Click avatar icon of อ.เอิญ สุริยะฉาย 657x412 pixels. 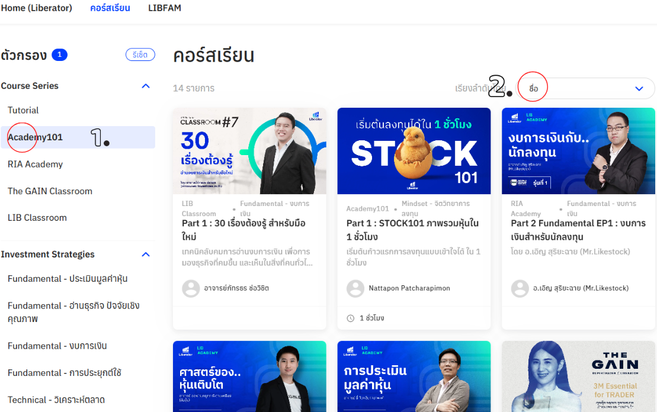pos(520,288)
